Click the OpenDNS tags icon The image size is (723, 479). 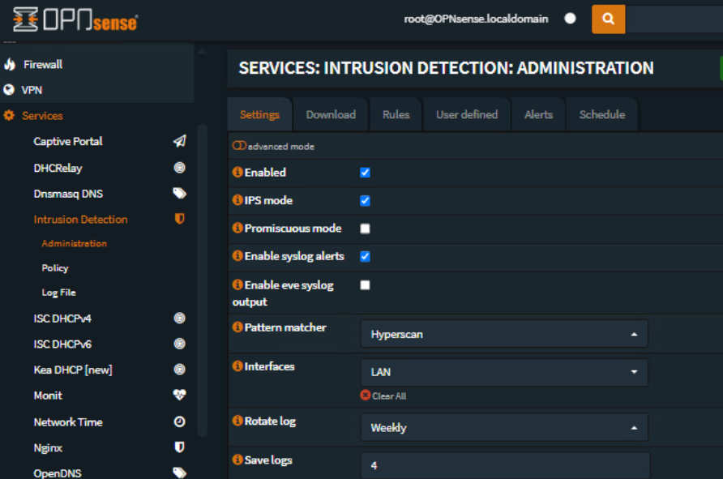tap(179, 473)
